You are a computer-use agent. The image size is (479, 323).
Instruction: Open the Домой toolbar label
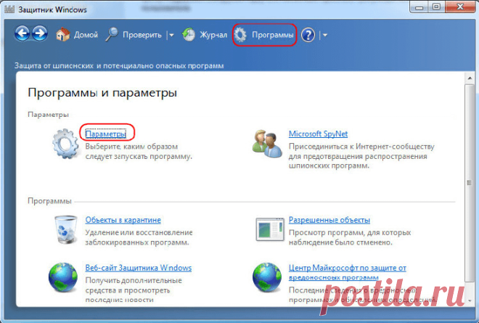point(86,35)
